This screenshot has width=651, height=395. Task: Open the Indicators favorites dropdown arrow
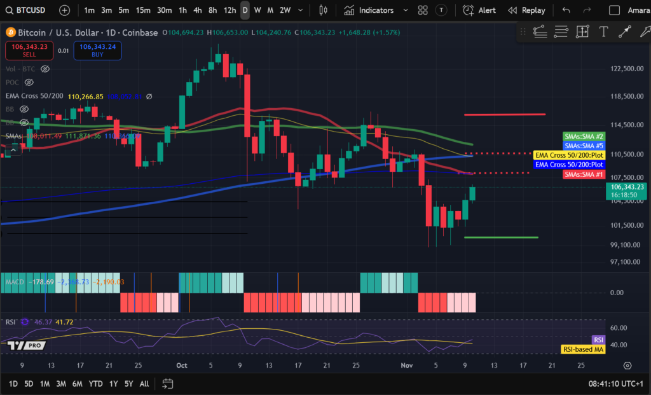[405, 10]
